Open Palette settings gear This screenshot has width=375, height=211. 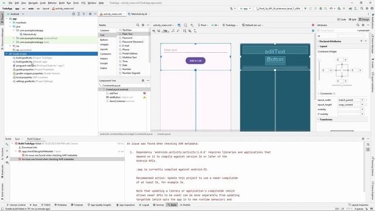tap(143, 25)
